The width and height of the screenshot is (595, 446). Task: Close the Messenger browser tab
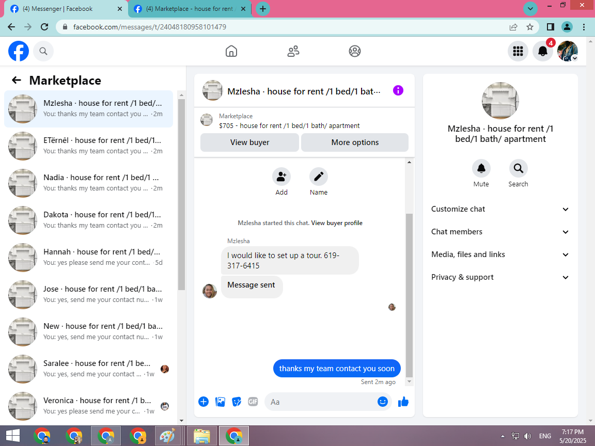coord(119,9)
